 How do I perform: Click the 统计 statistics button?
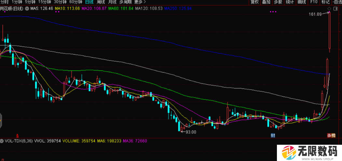290,2
